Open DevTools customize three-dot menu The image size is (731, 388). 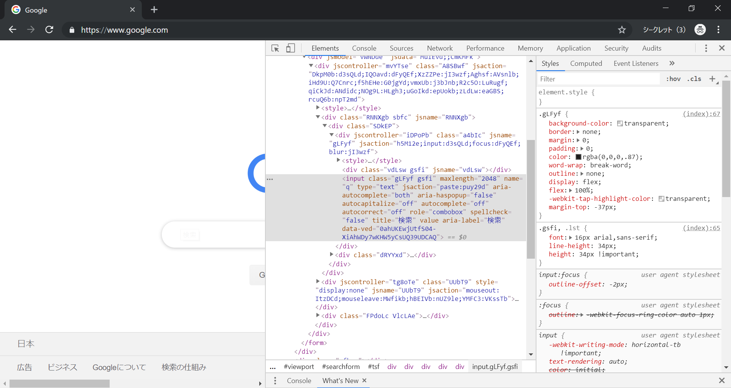point(706,48)
